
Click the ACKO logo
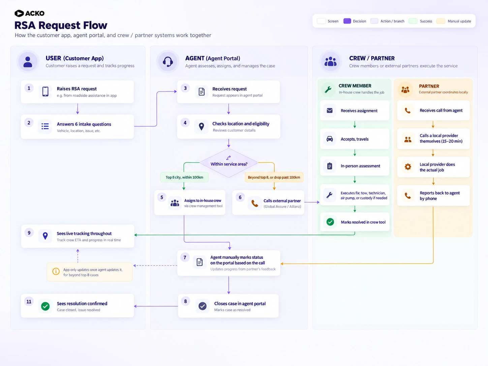coord(29,13)
